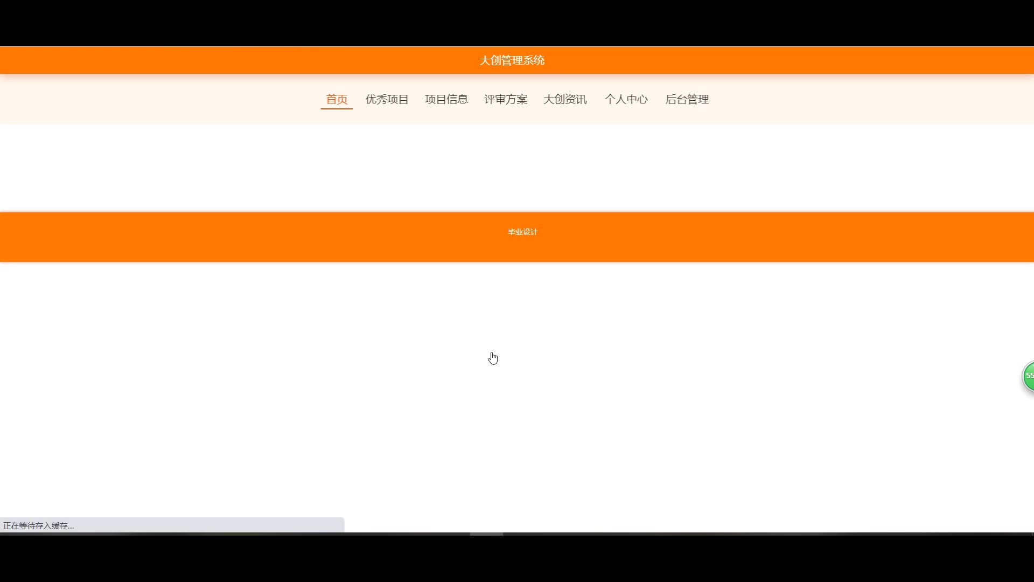This screenshot has height=582, width=1034.
Task: Navigate to the 大创资讯 page
Action: click(x=564, y=99)
